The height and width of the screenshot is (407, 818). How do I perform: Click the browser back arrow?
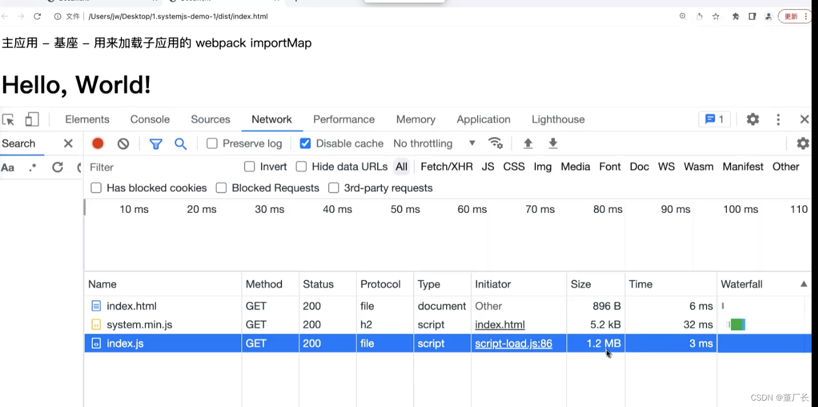coord(5,16)
